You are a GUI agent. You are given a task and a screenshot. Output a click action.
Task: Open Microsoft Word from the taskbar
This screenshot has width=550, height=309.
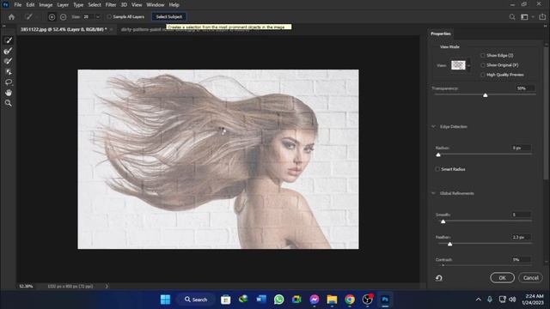tap(261, 300)
